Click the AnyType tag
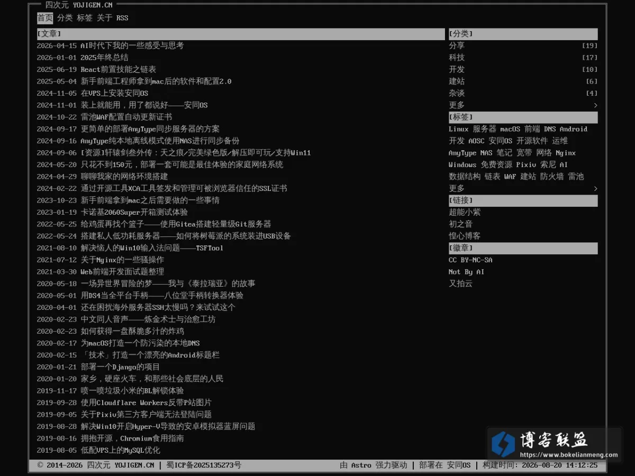 pos(462,153)
